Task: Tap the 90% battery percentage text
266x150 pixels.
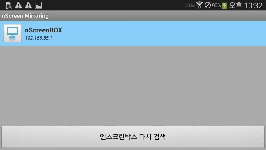Action: tap(216, 5)
